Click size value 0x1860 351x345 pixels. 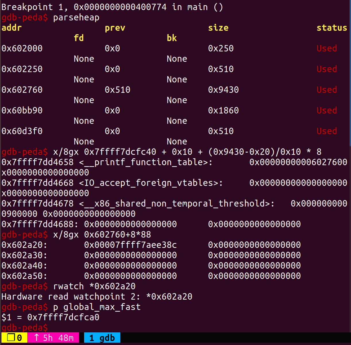click(223, 110)
